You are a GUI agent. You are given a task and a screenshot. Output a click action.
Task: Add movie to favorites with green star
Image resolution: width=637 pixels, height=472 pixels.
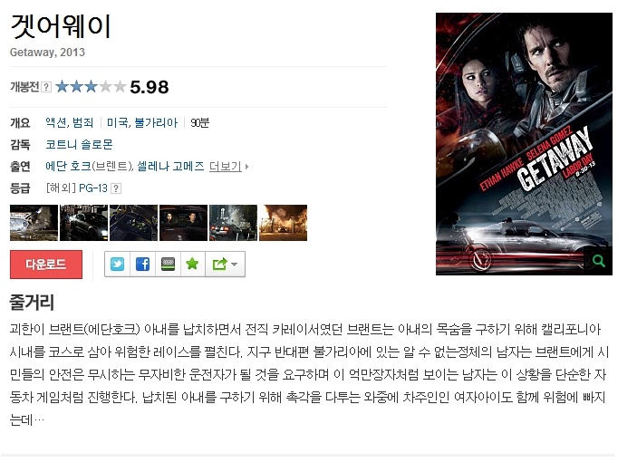point(193,265)
